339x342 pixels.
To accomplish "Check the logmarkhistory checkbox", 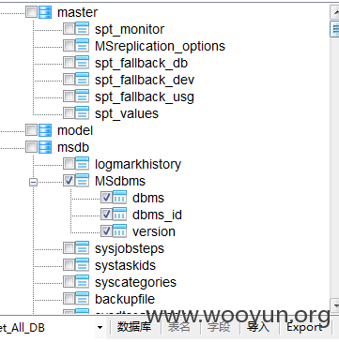I will 69,164.
